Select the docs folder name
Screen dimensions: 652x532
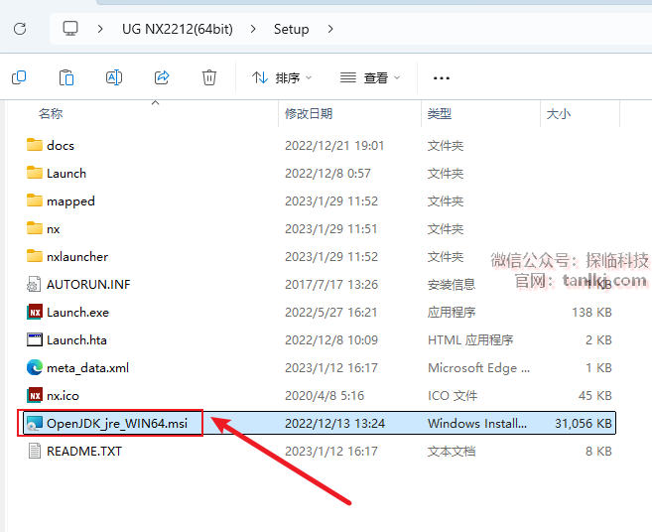(61, 146)
